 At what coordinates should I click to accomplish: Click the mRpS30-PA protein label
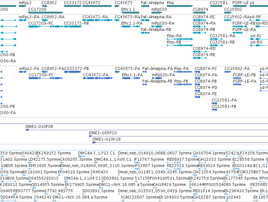(x=163, y=75)
